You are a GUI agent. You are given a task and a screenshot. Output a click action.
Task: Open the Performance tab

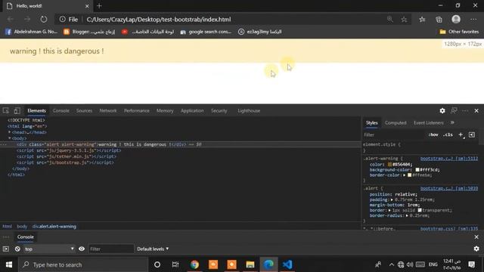click(x=136, y=110)
